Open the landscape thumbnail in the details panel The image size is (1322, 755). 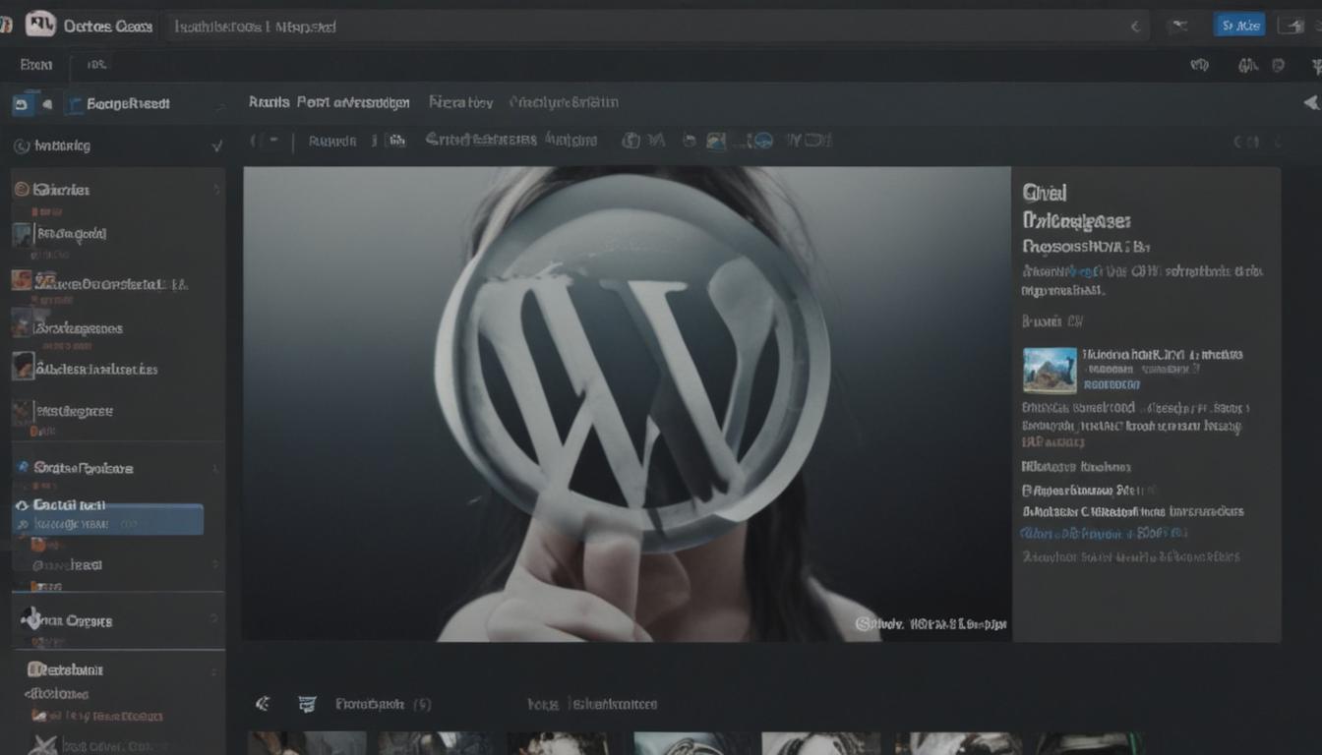(1050, 370)
